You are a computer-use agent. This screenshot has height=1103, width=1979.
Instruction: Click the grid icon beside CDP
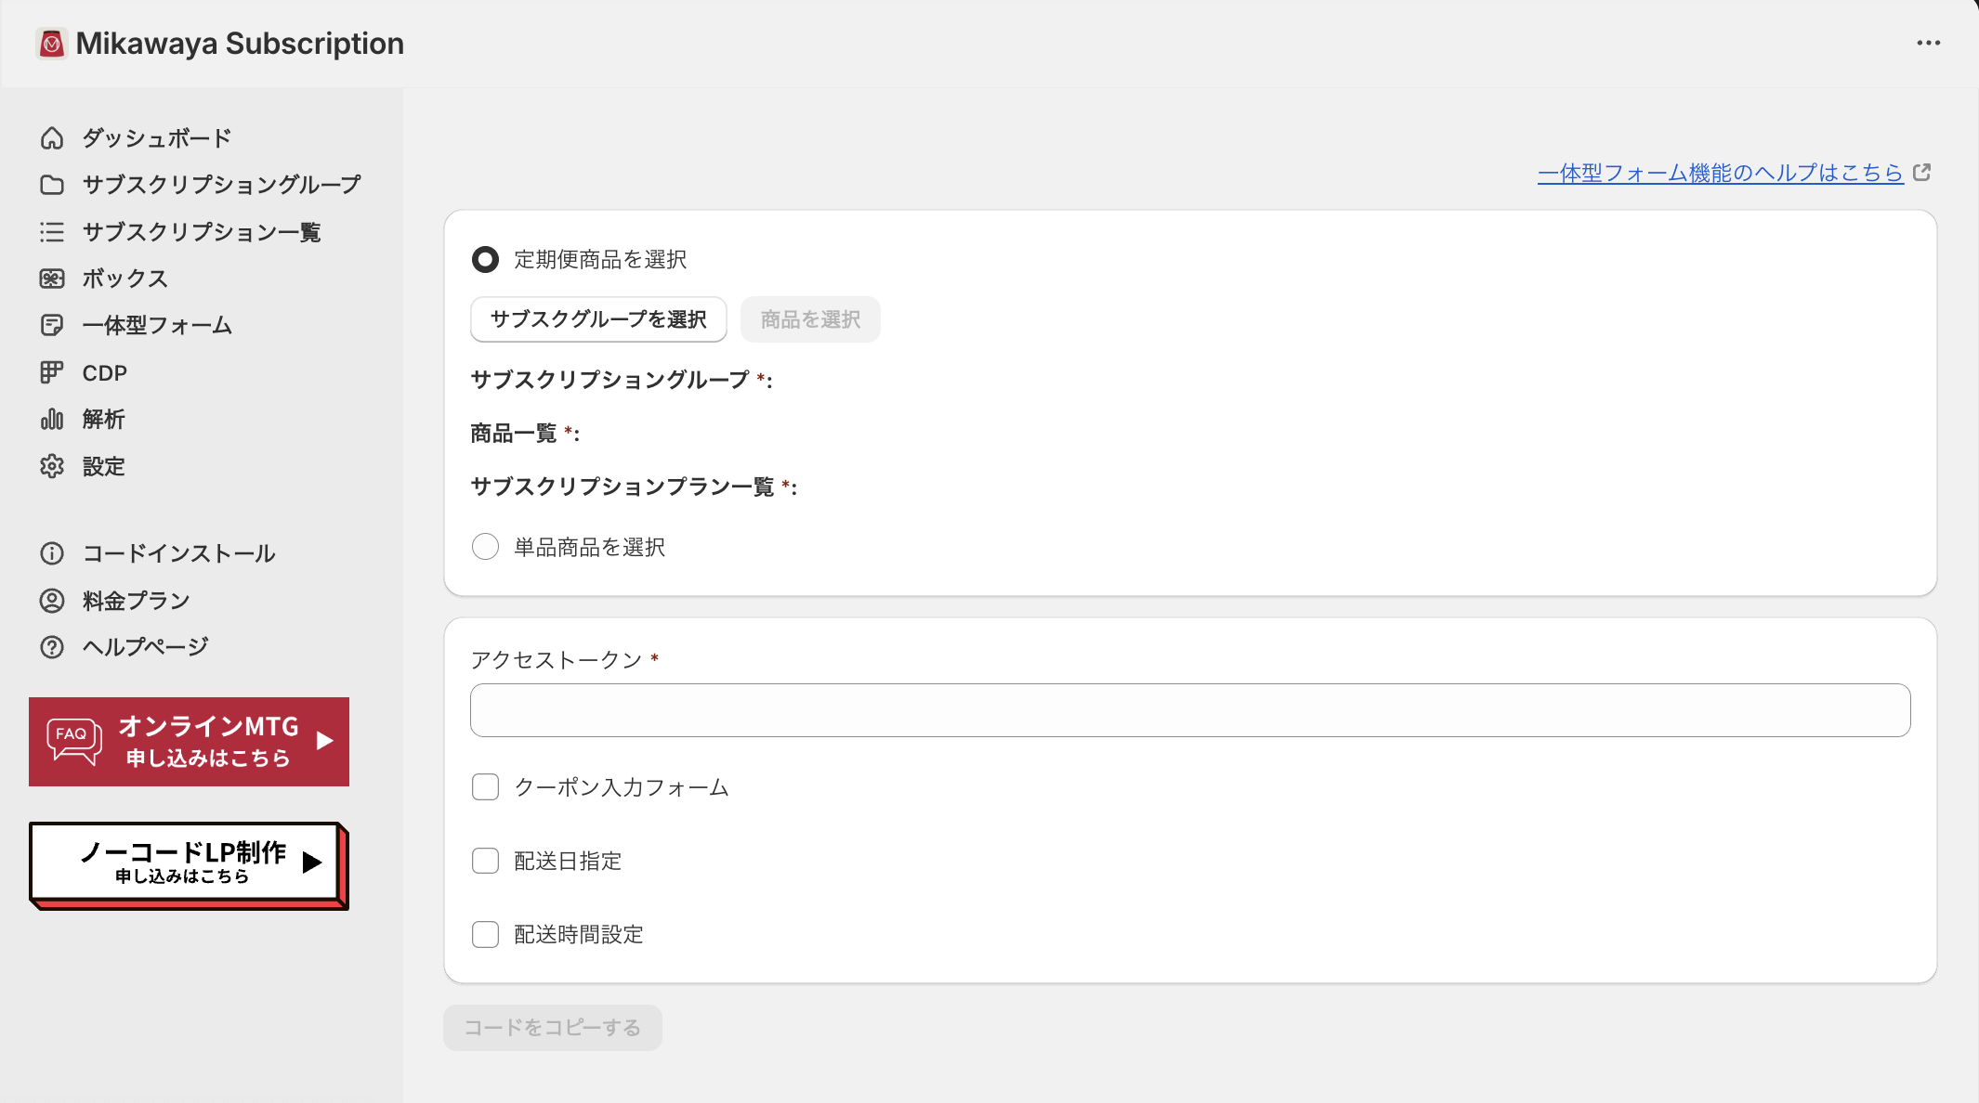(52, 372)
